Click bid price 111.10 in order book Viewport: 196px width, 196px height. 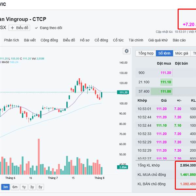pos(166,82)
